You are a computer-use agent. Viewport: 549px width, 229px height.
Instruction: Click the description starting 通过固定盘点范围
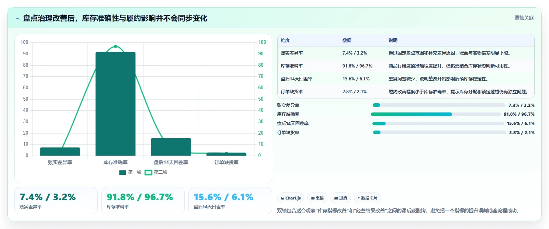coord(449,53)
